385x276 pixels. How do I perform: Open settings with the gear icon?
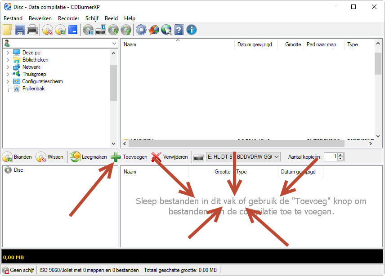141,30
